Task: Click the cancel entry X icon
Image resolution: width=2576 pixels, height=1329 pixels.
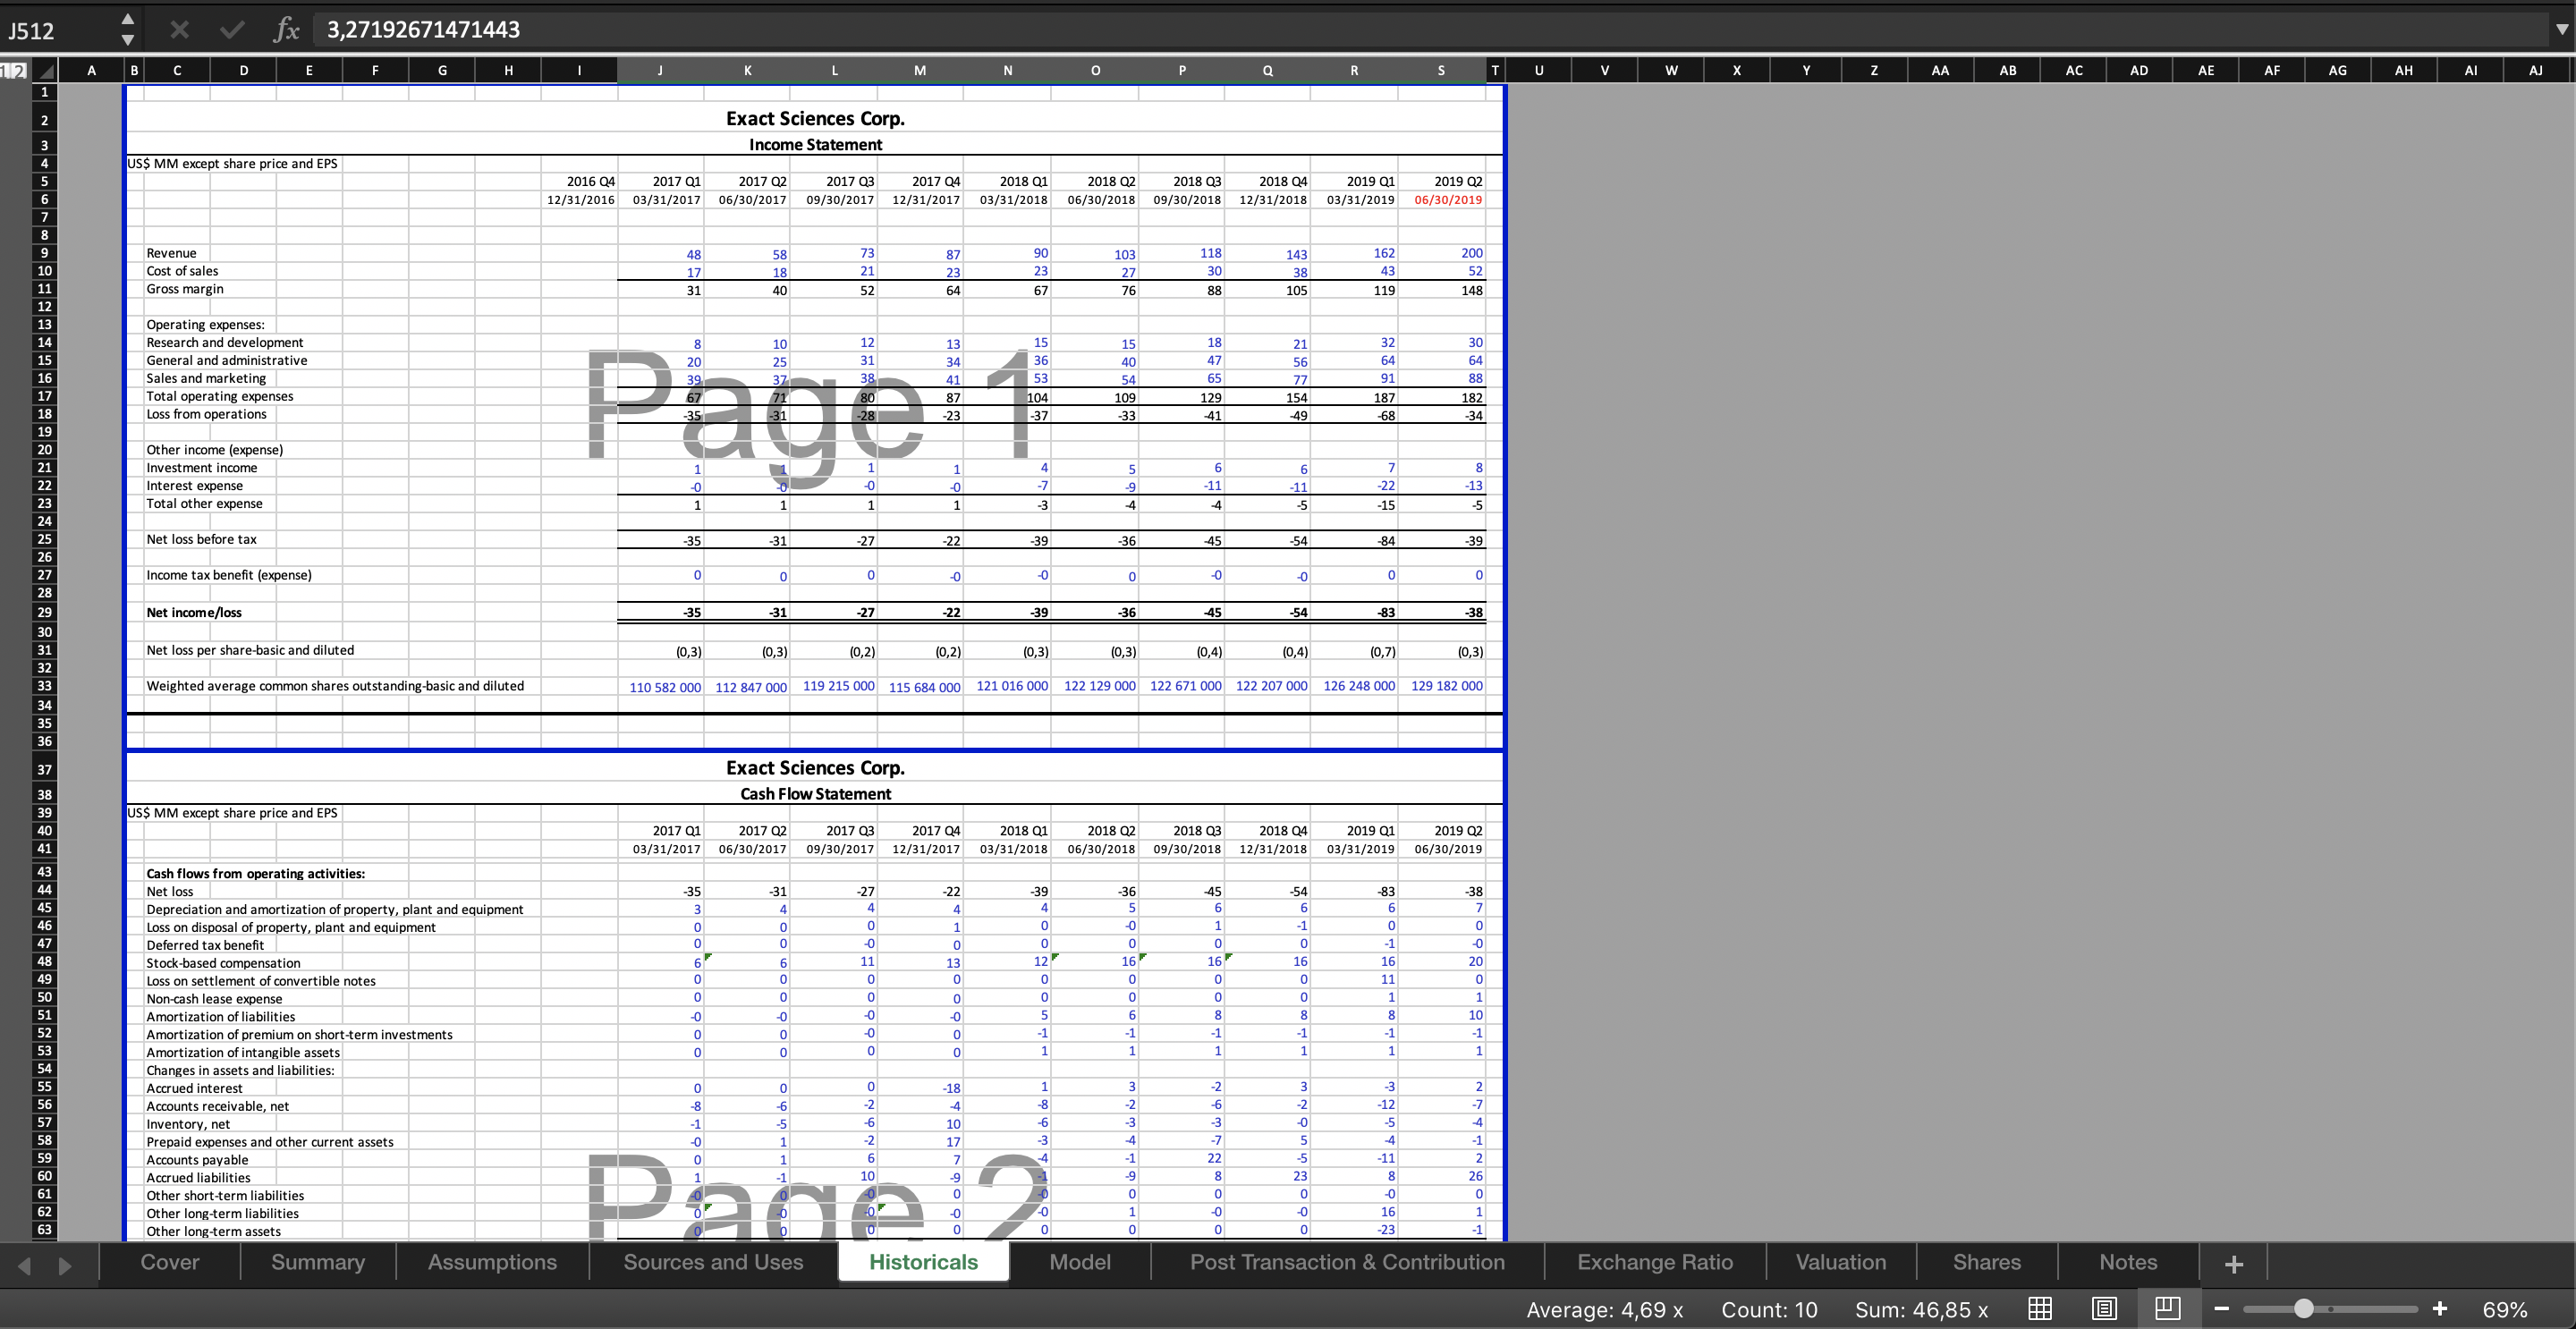Action: [179, 30]
